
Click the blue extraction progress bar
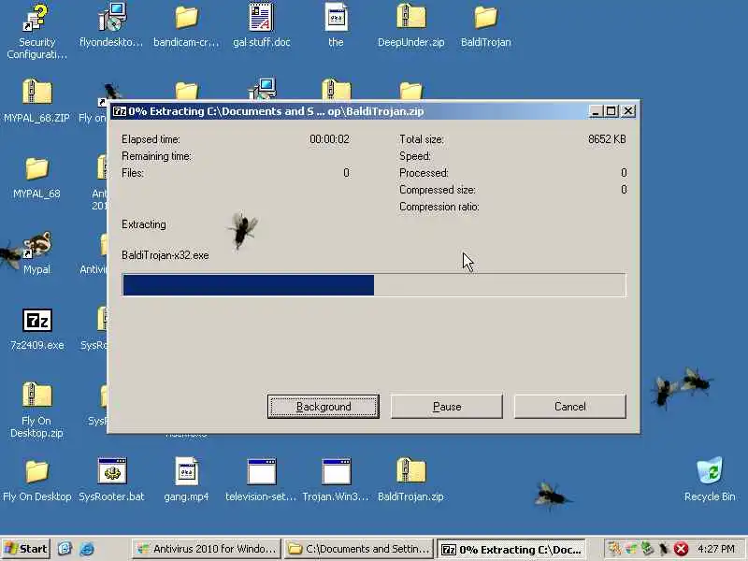coord(374,285)
